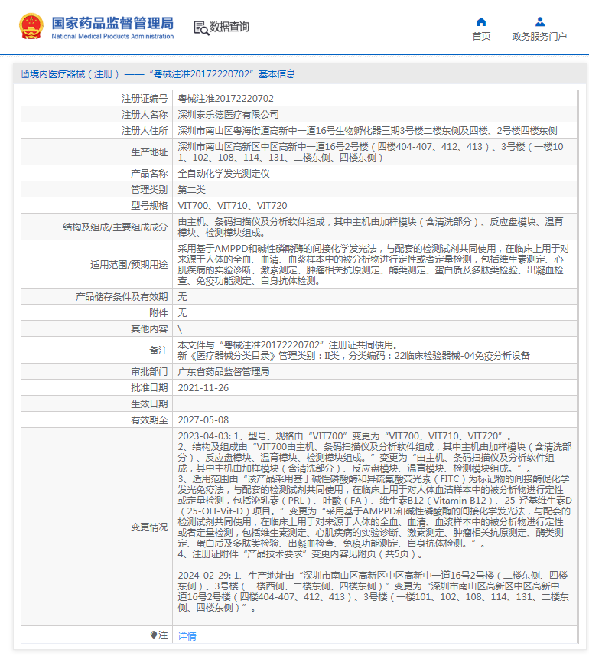This screenshot has width=589, height=656.
Task: Click 国家药品监督管理局 title text
Action: coord(112,23)
